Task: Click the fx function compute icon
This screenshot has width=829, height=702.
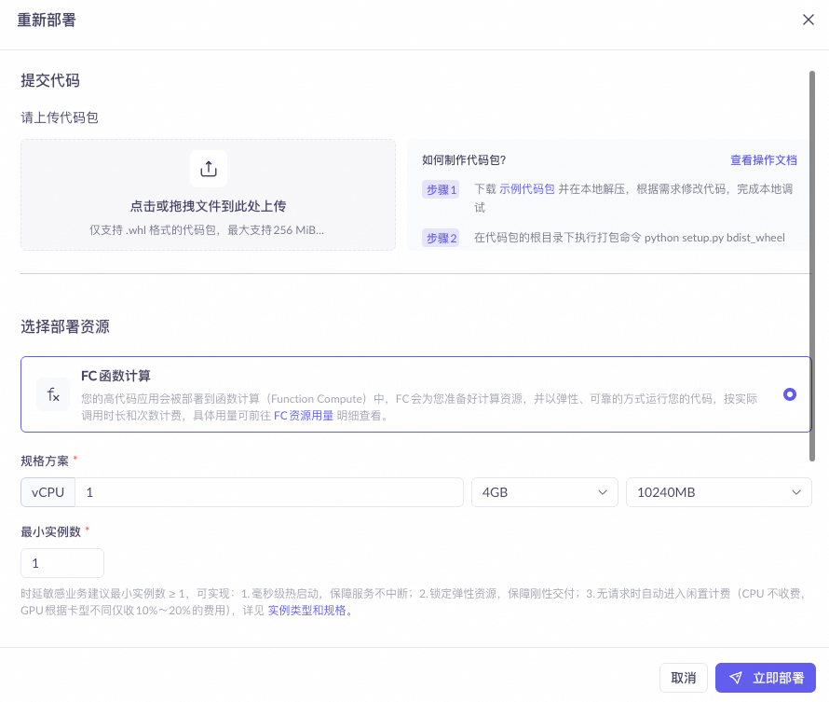Action: pyautogui.click(x=53, y=394)
